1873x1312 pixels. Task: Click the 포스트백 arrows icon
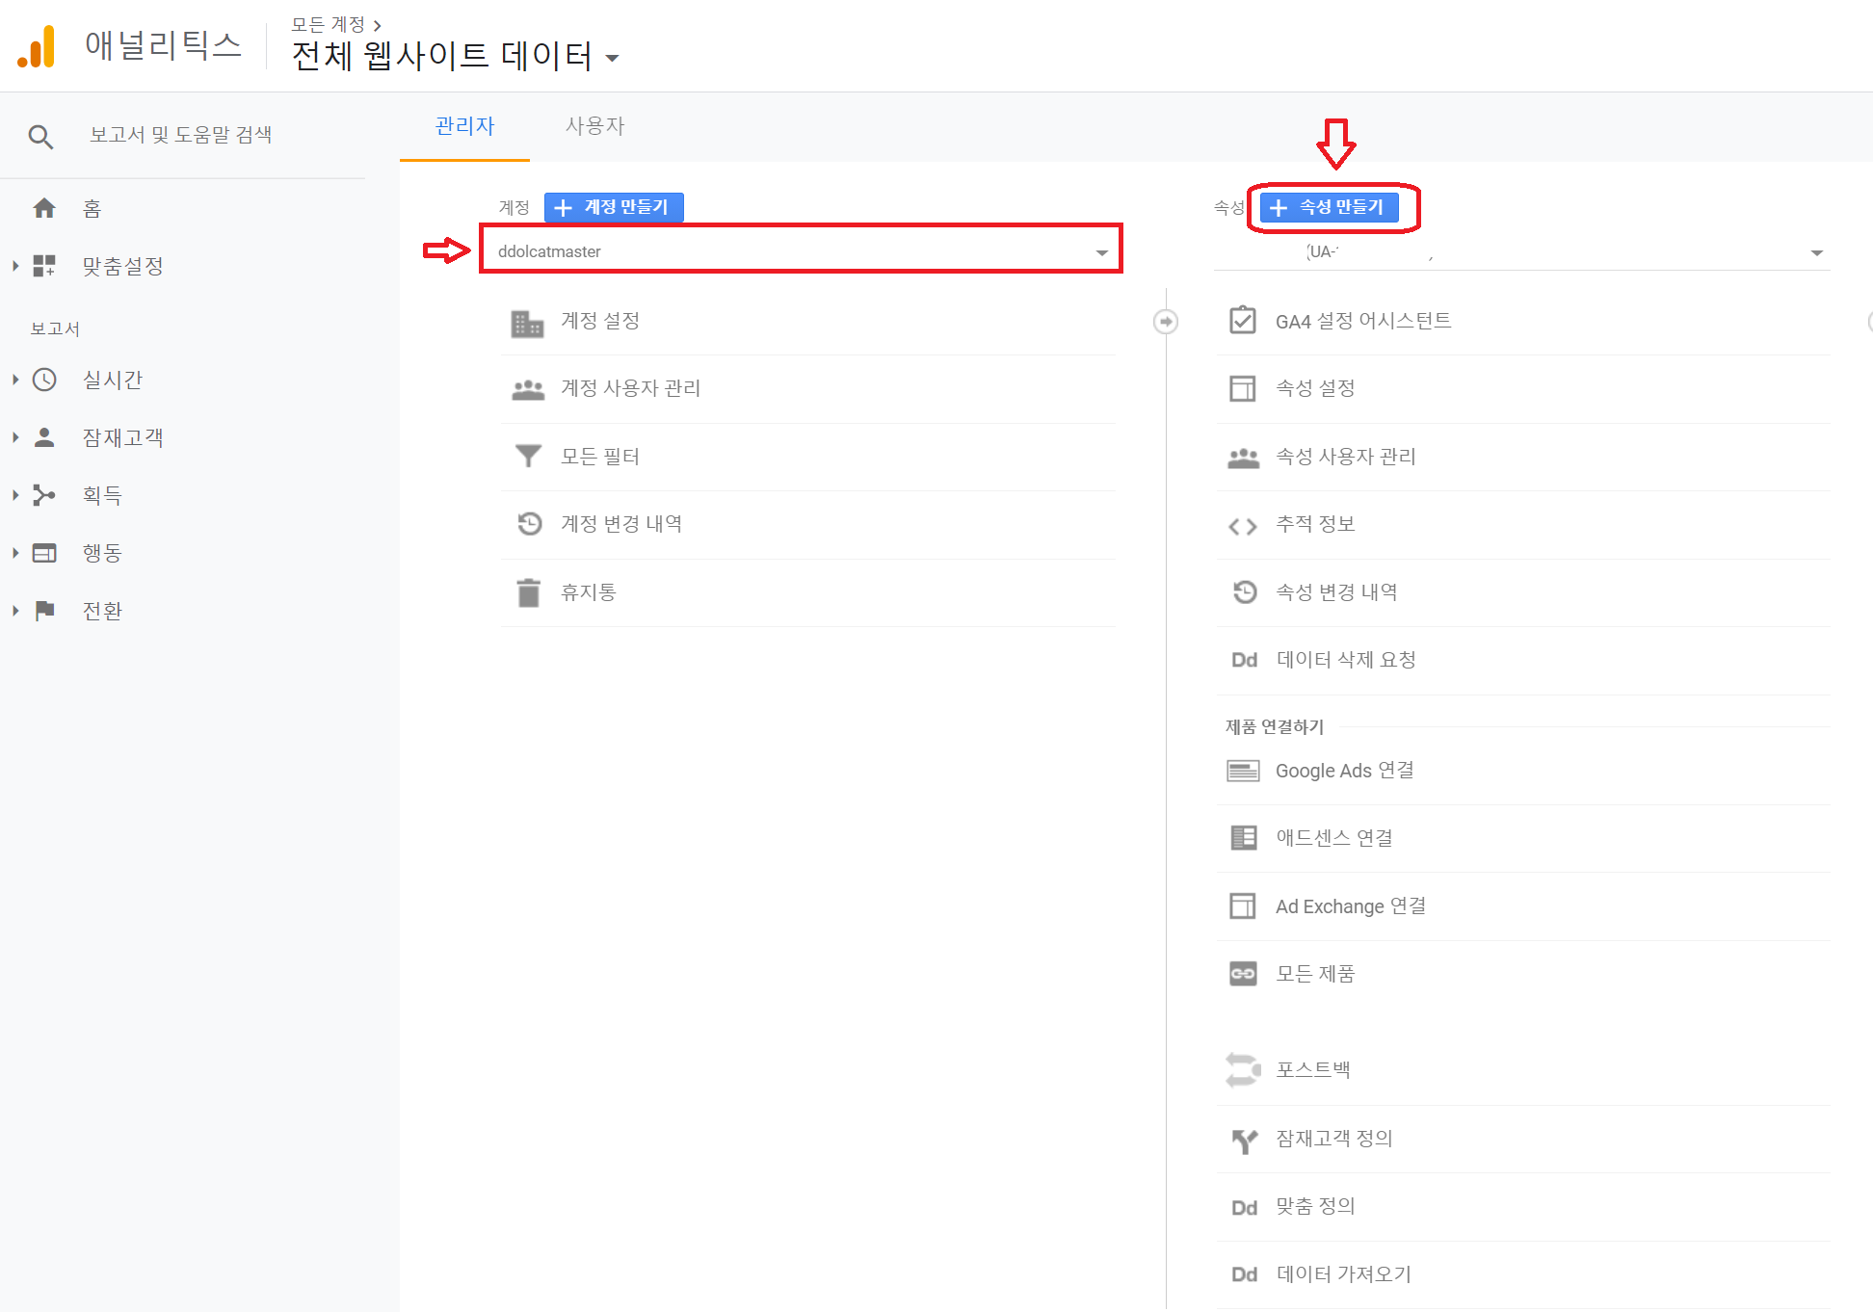[1243, 1069]
